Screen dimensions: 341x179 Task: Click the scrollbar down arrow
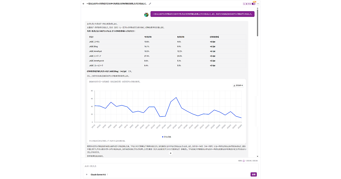(x=258, y=156)
